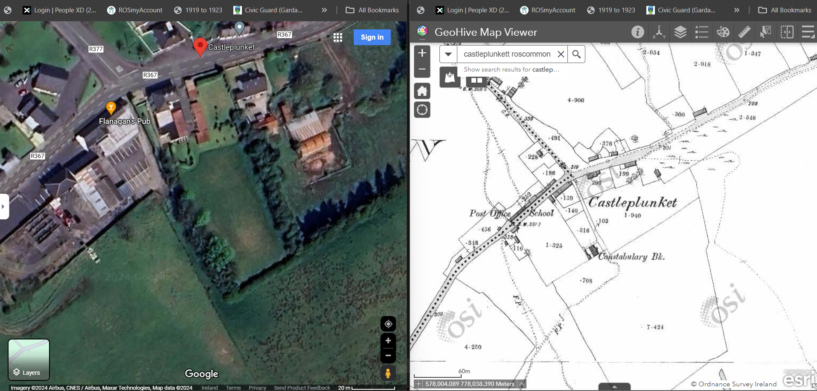Open the Ireland region link
The image size is (817, 391).
[x=209, y=388]
